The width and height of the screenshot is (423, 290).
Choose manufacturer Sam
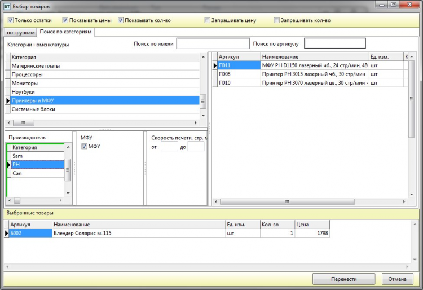pyautogui.click(x=37, y=156)
